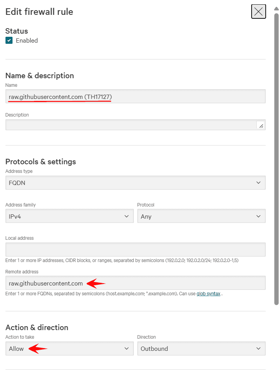Click the checkmark inside the Enabled checkbox
This screenshot has height=370, width=279.
[9, 40]
